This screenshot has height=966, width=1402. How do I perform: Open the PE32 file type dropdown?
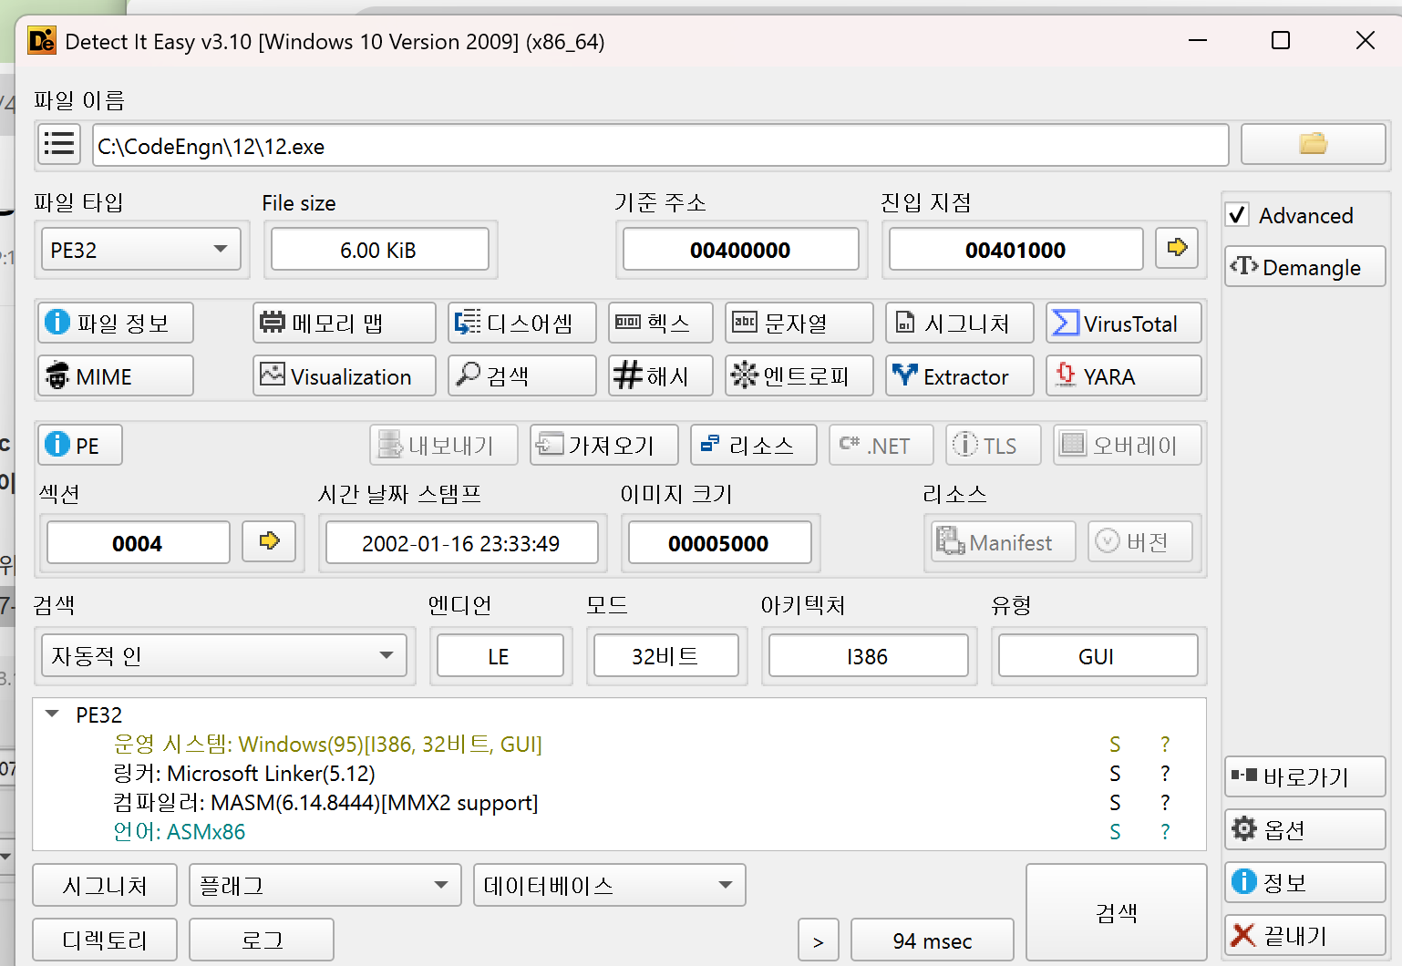click(141, 250)
